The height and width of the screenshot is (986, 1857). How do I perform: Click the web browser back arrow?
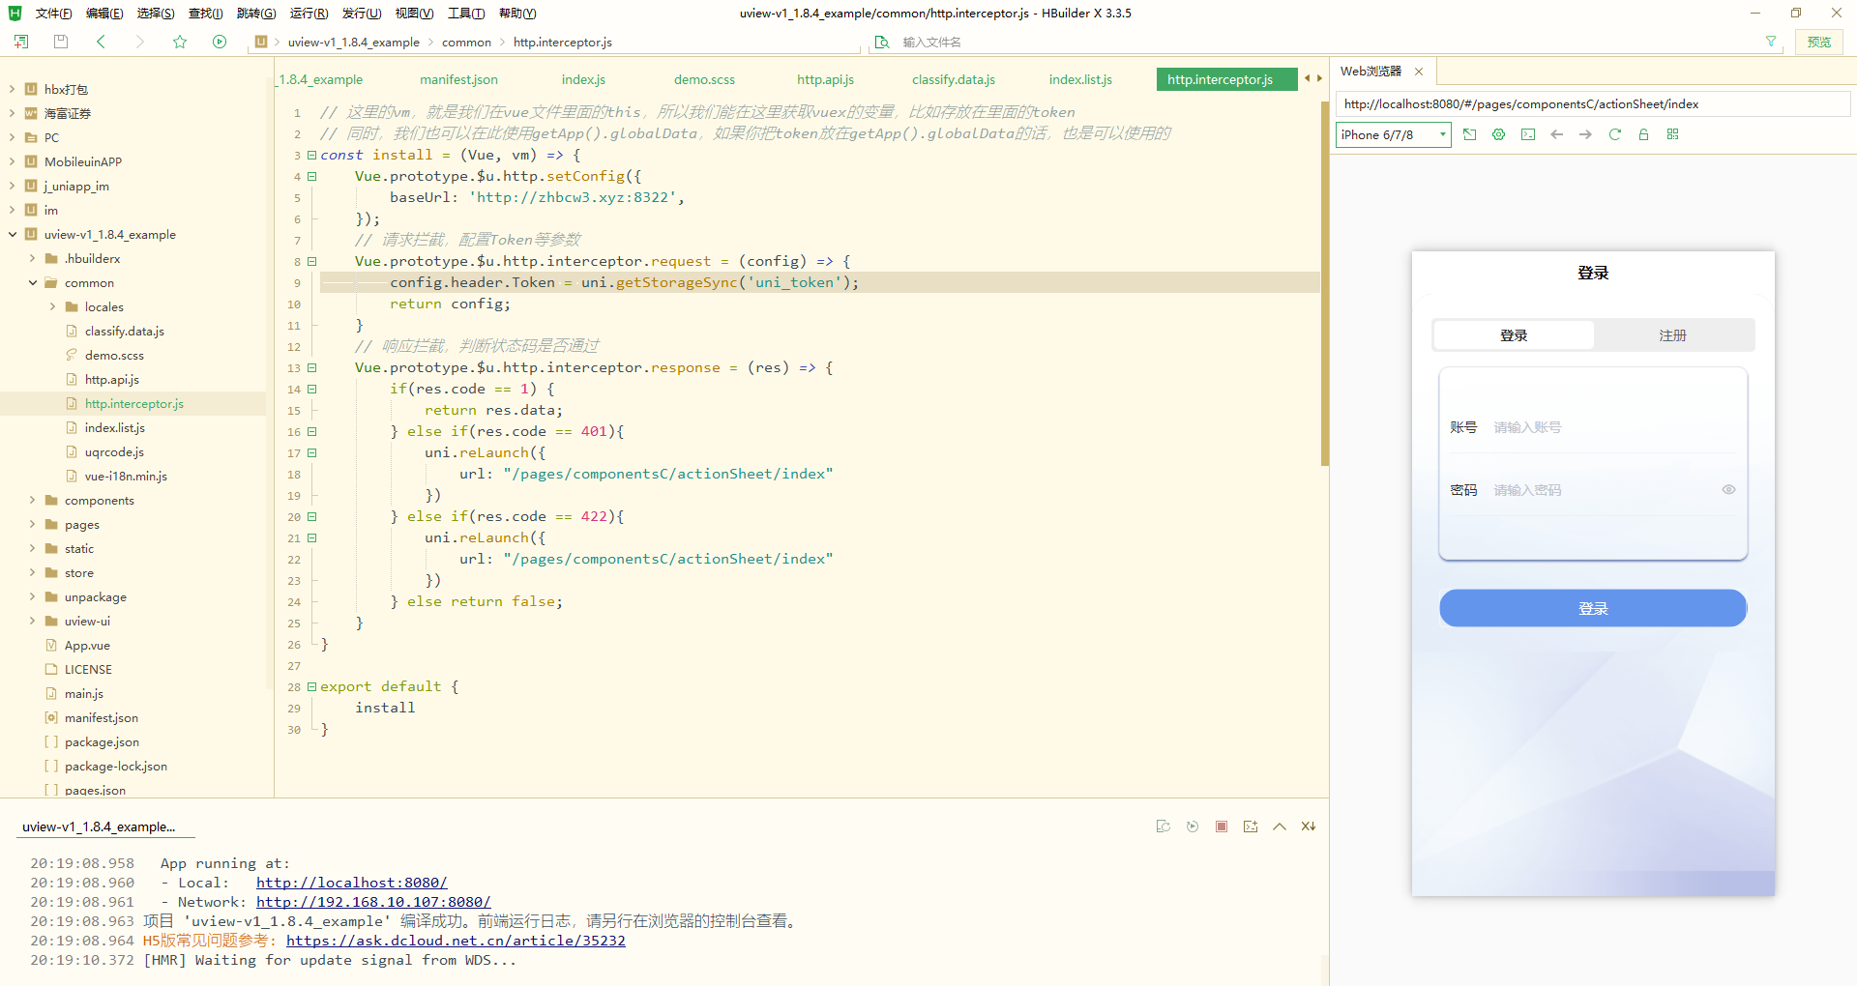tap(1556, 134)
